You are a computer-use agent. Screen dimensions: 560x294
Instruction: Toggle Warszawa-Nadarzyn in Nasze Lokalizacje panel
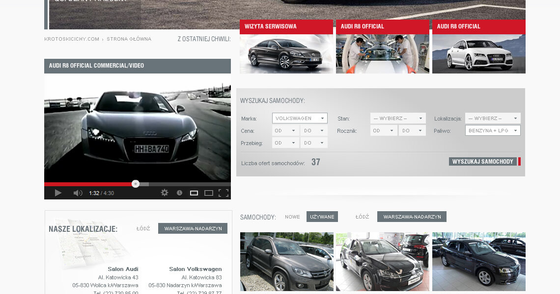[x=193, y=228]
